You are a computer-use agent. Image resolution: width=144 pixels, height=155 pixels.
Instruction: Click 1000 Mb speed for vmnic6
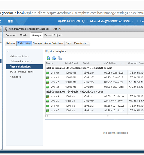(x=70, y=106)
